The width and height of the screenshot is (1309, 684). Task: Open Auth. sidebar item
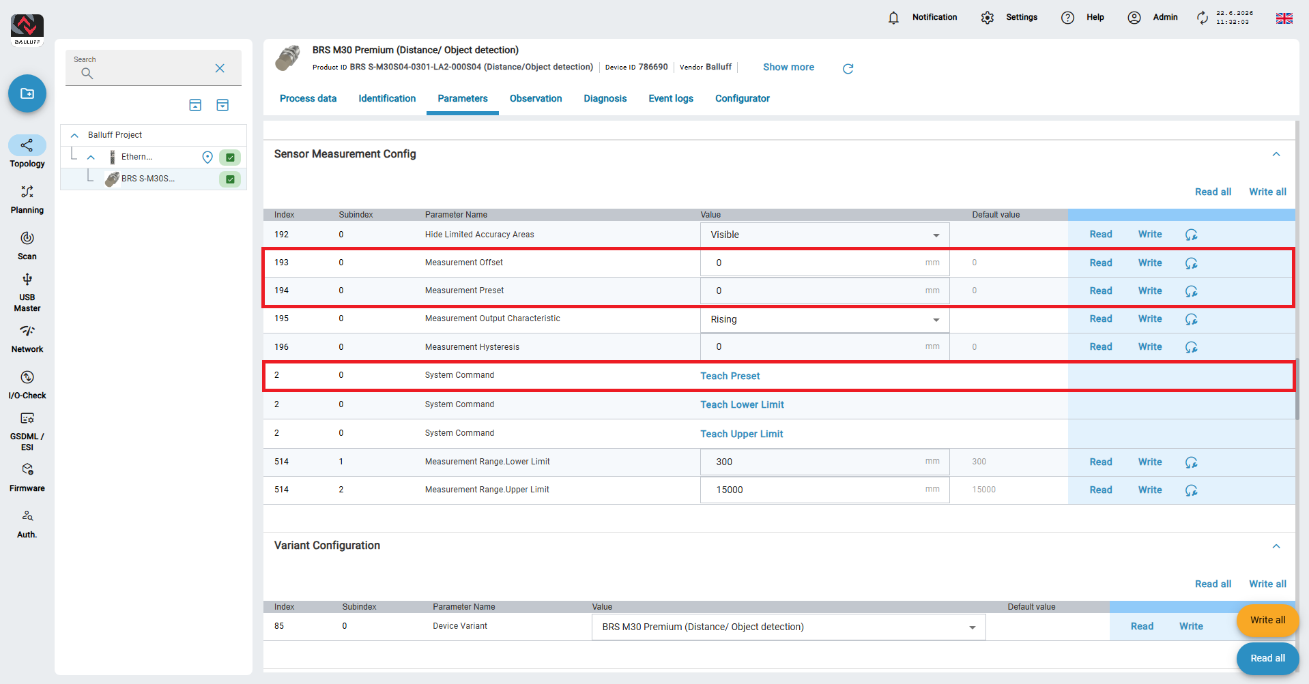[27, 524]
